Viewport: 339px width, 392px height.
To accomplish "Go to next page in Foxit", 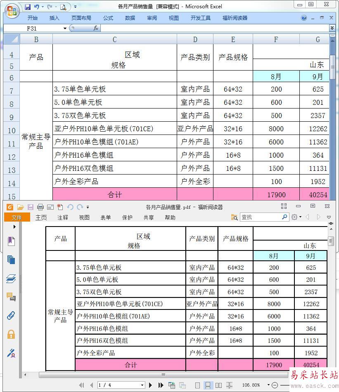I will click(150, 385).
